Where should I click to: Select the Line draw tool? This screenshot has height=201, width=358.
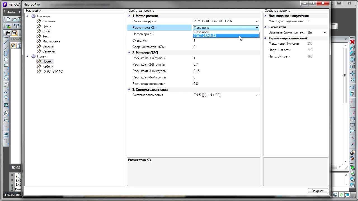tap(6, 41)
